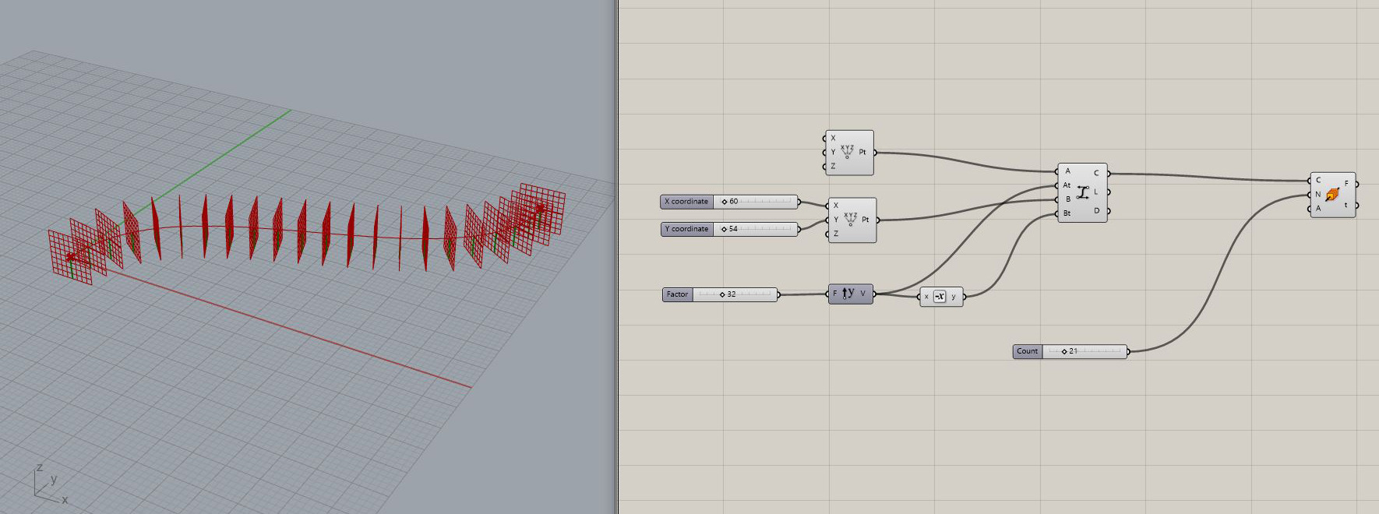Select the top Construct Point component icon

point(847,152)
